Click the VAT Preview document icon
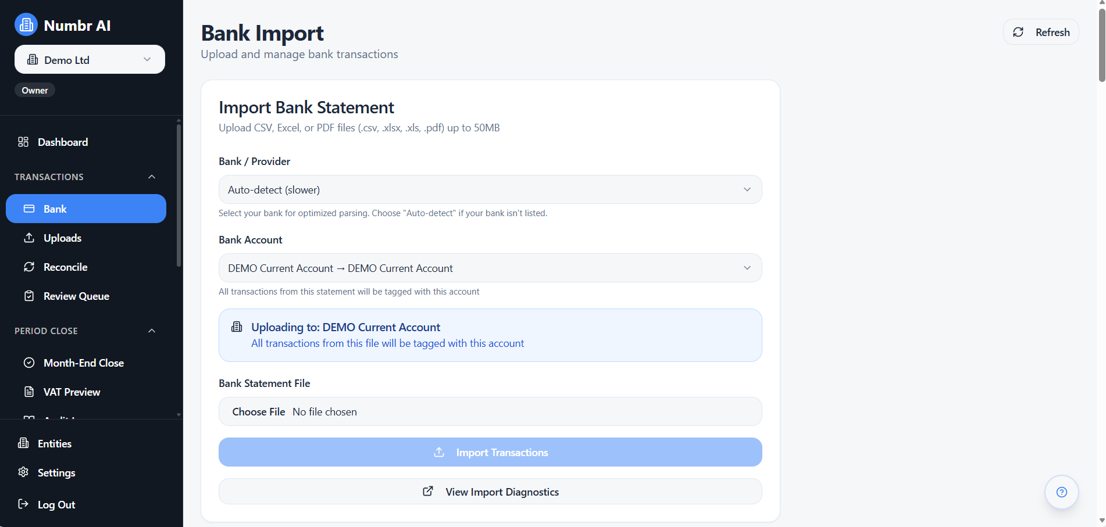The image size is (1106, 527). click(x=28, y=392)
